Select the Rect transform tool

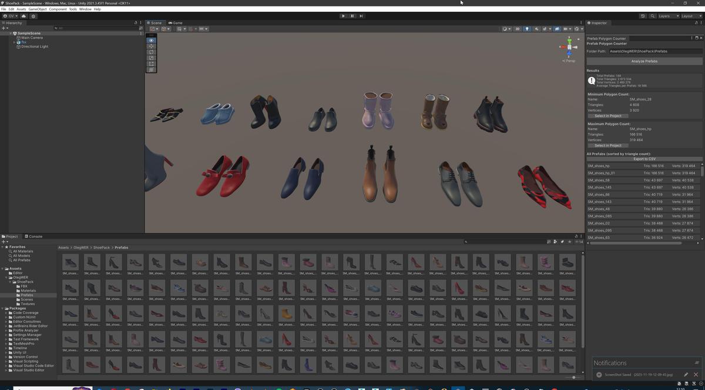pos(151,64)
